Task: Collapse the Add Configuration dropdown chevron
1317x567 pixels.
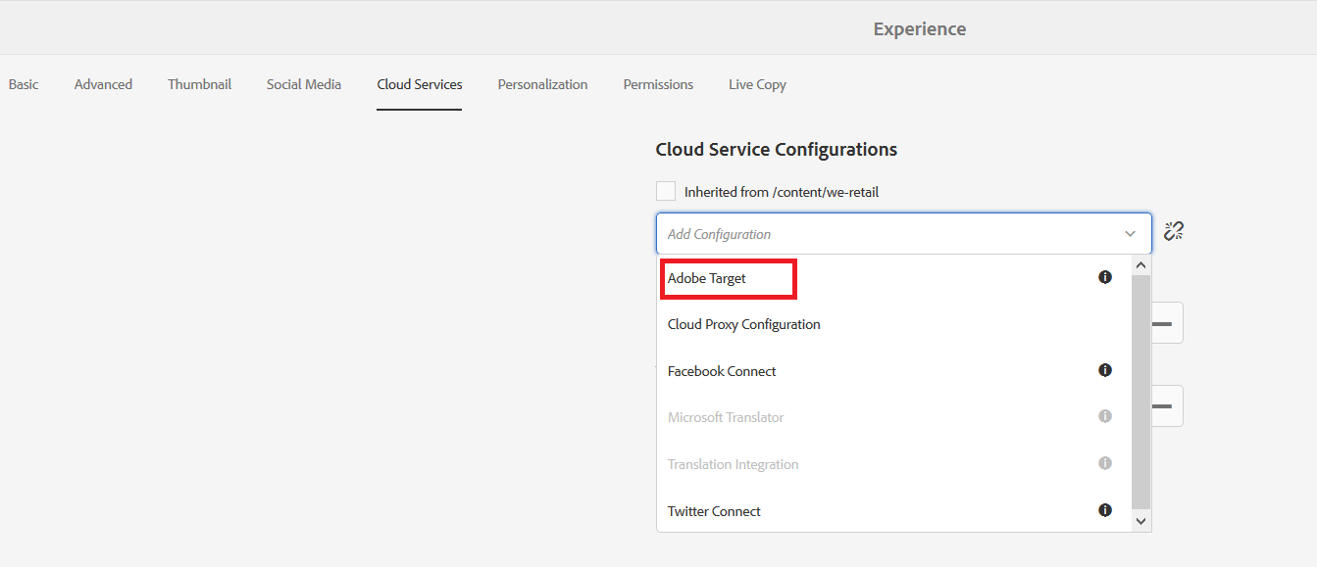Action: click(1131, 234)
